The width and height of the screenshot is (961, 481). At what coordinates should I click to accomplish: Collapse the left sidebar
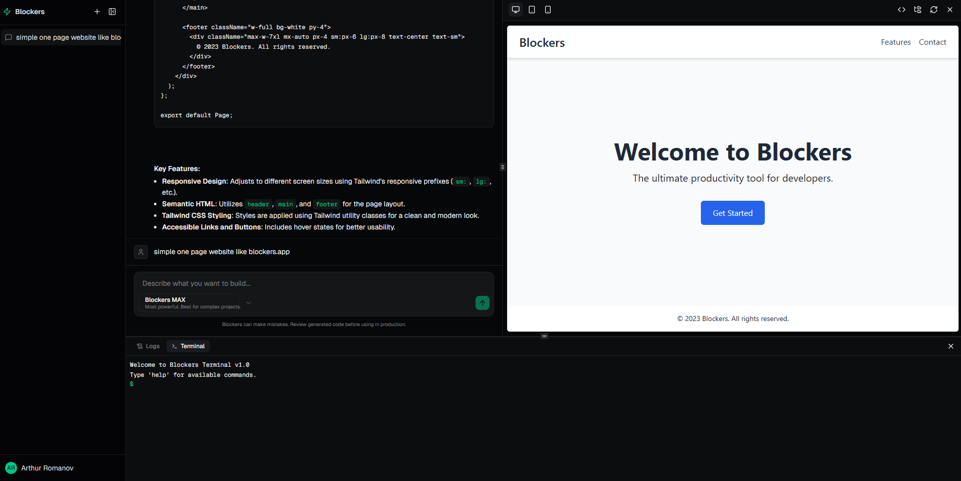pyautogui.click(x=112, y=12)
